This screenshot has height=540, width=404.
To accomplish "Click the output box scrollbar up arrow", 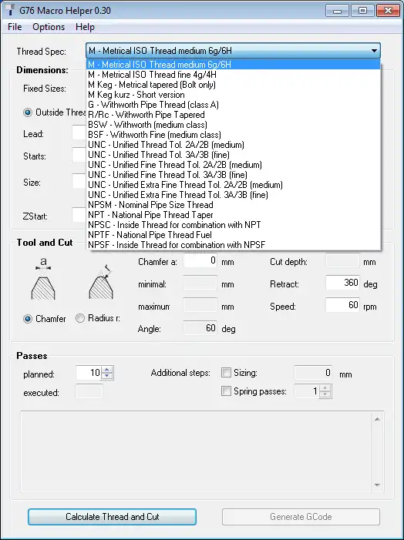I will pyautogui.click(x=377, y=419).
